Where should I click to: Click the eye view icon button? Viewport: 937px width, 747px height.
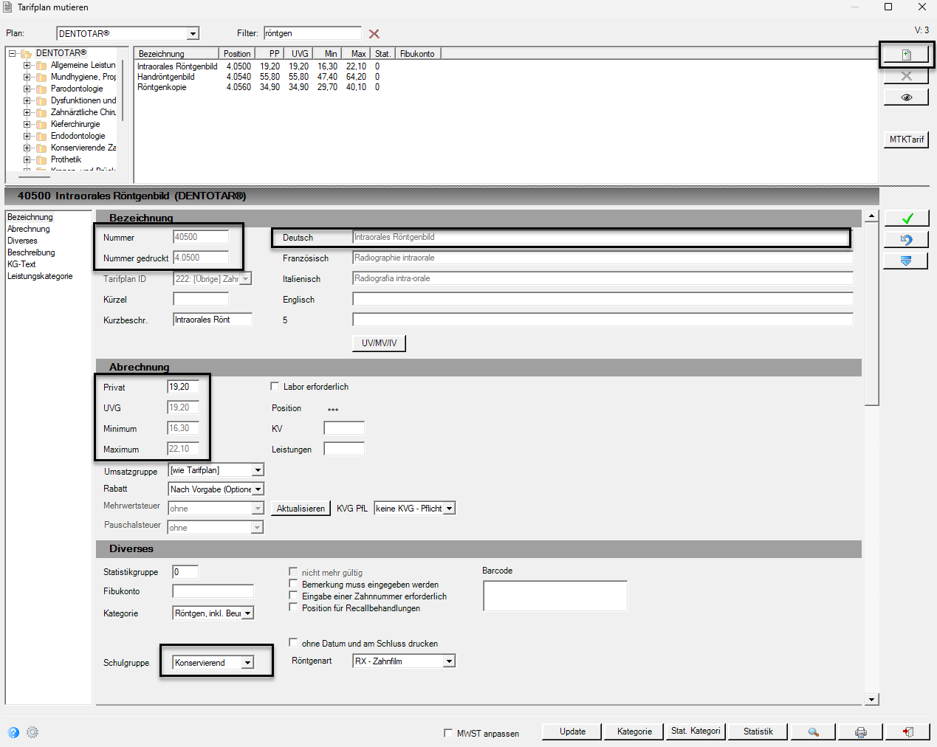[x=906, y=97]
